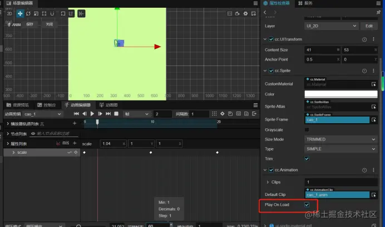Viewport: 385px width, 227px height.
Task: Jump to last frame in animation editor
Action: coord(108,114)
